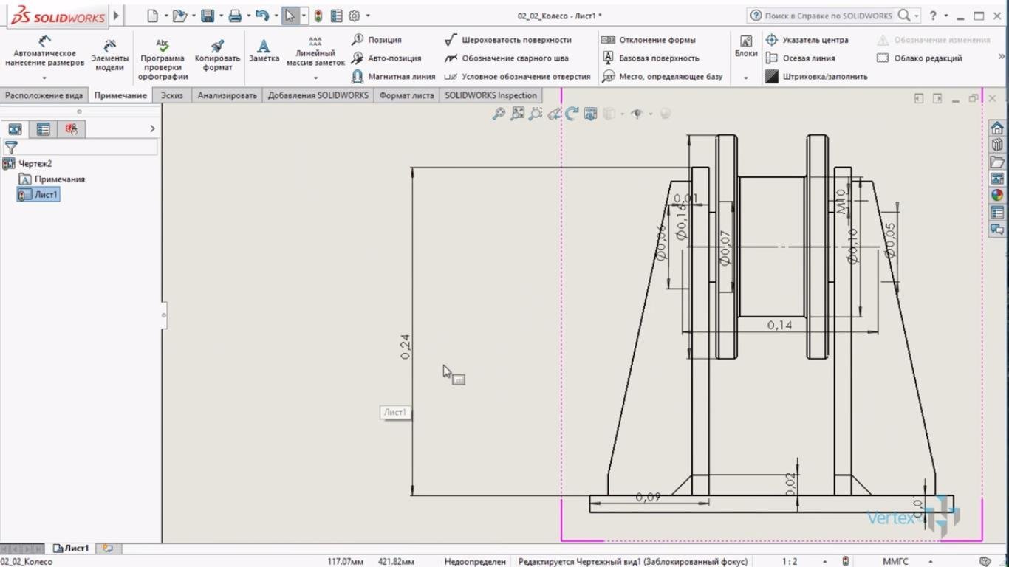Viewport: 1009px width, 567px height.
Task: Expand the Save dropdown arrow
Action: (221, 16)
